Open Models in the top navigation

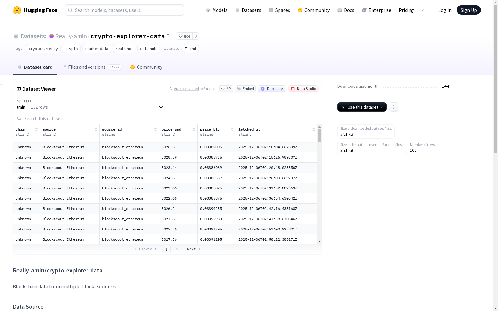coord(217,10)
